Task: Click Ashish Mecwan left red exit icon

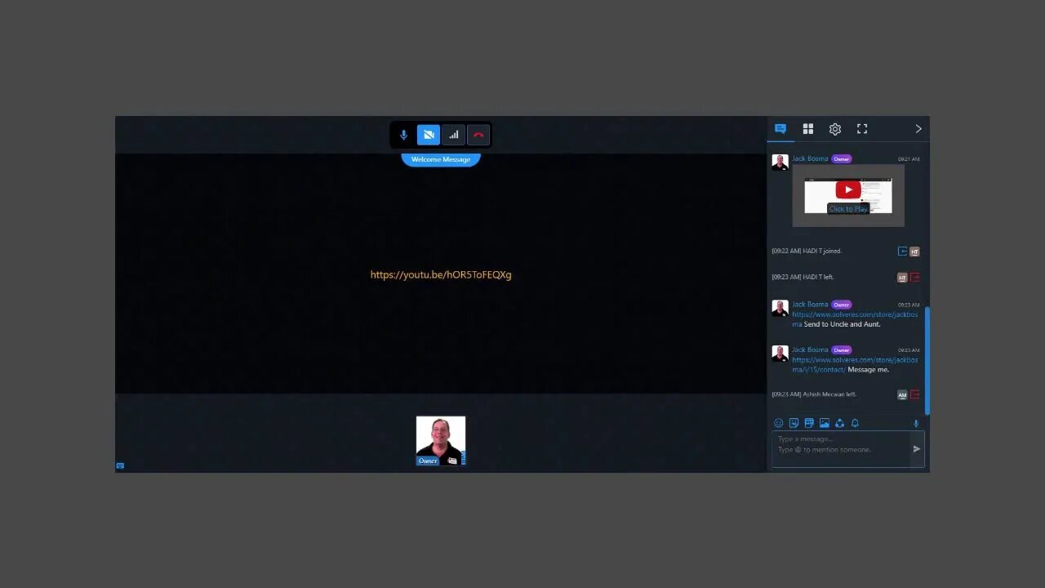Action: pyautogui.click(x=914, y=395)
